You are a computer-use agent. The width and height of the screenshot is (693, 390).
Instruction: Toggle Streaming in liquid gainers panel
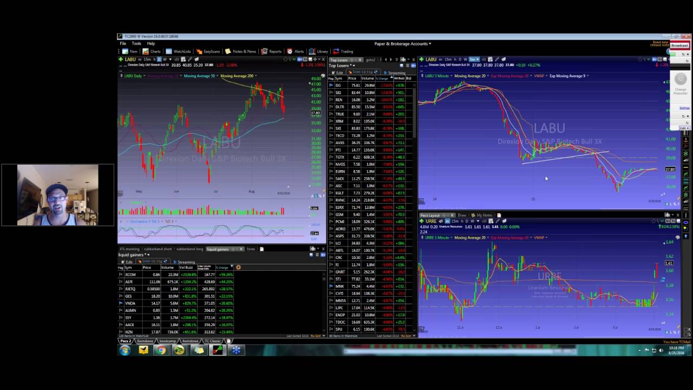[x=184, y=262]
